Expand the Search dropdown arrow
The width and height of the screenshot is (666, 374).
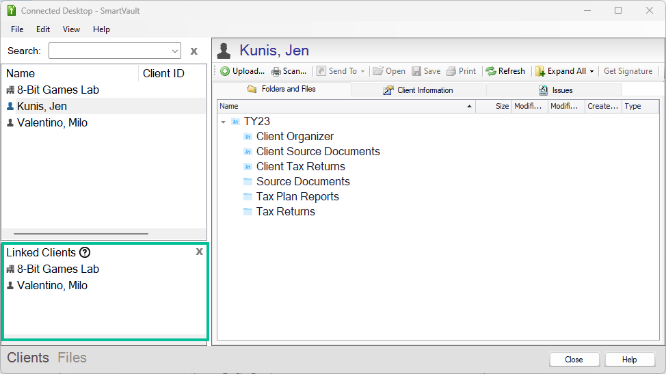click(x=175, y=51)
